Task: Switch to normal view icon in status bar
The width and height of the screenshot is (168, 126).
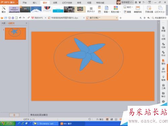Action: (107, 119)
